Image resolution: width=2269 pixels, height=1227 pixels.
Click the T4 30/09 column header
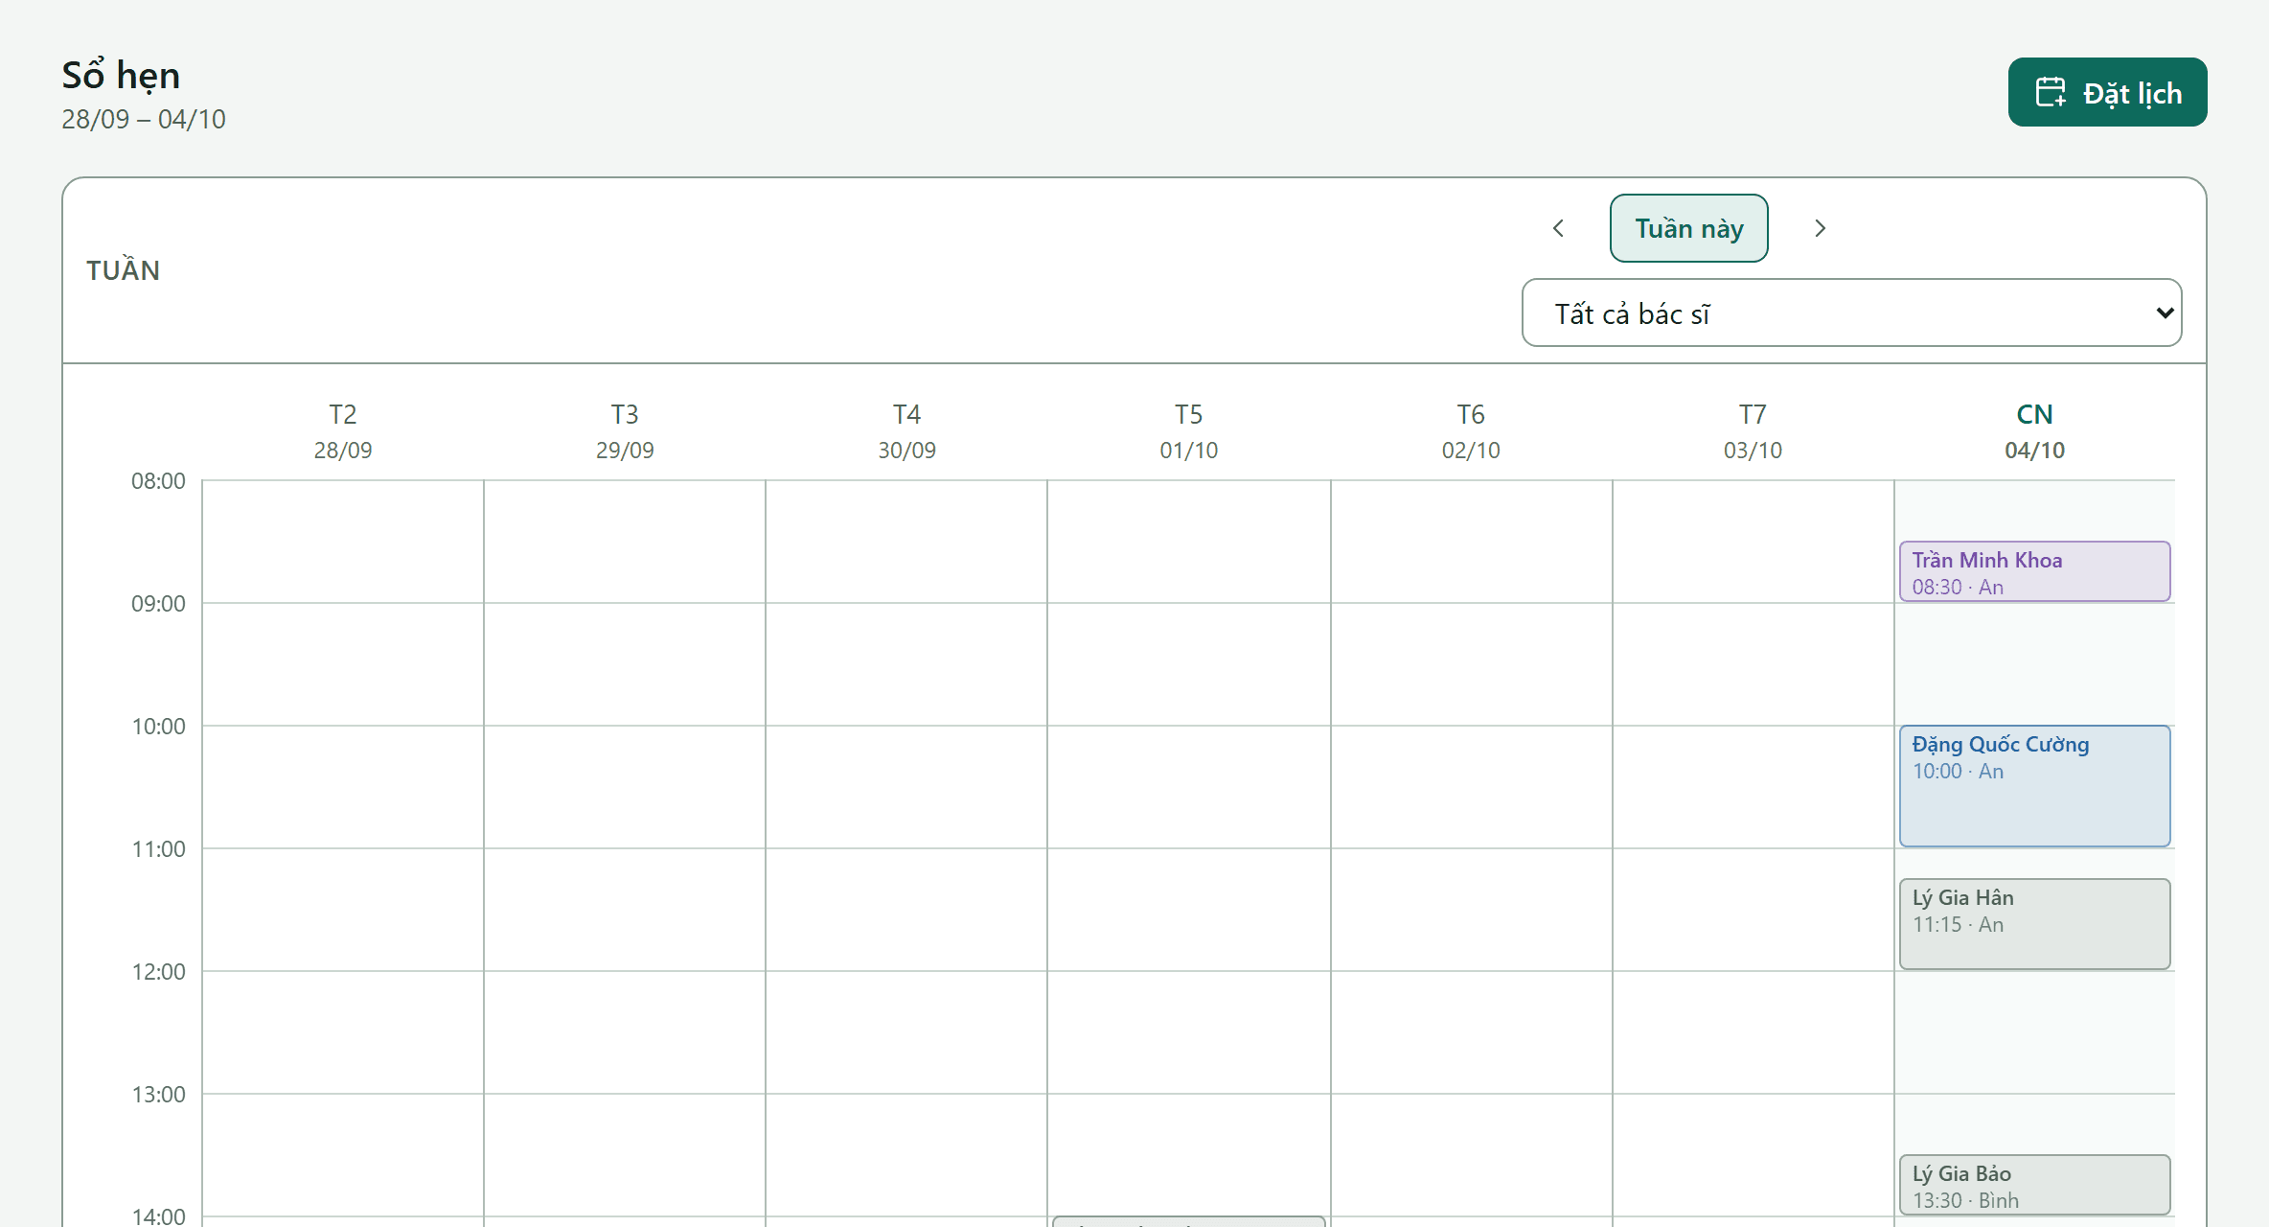[906, 431]
